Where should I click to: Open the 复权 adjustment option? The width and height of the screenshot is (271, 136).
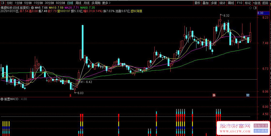tap(197, 3)
